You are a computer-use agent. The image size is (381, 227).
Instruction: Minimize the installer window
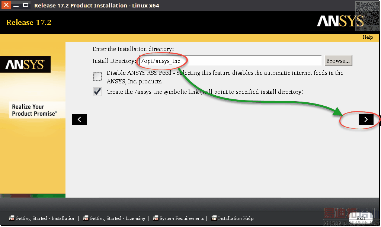tap(16, 5)
